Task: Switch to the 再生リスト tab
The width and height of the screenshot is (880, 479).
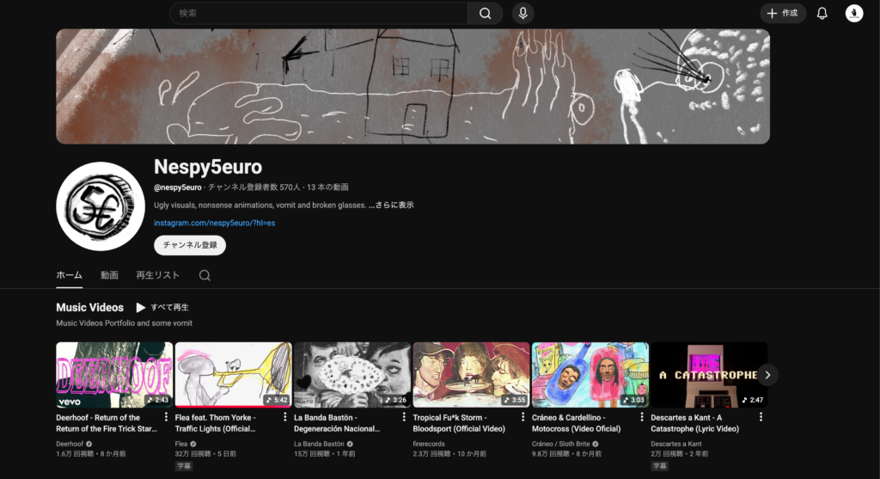Action: coord(157,275)
